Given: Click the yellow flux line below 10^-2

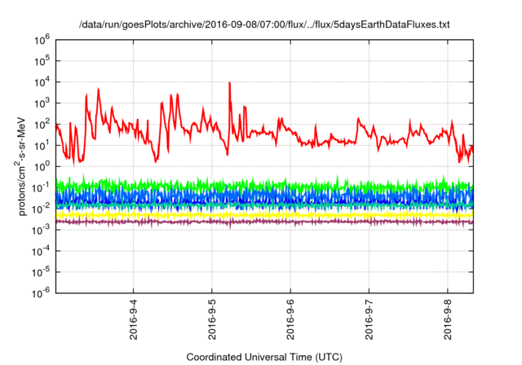Looking at the screenshot, I should point(264,215).
